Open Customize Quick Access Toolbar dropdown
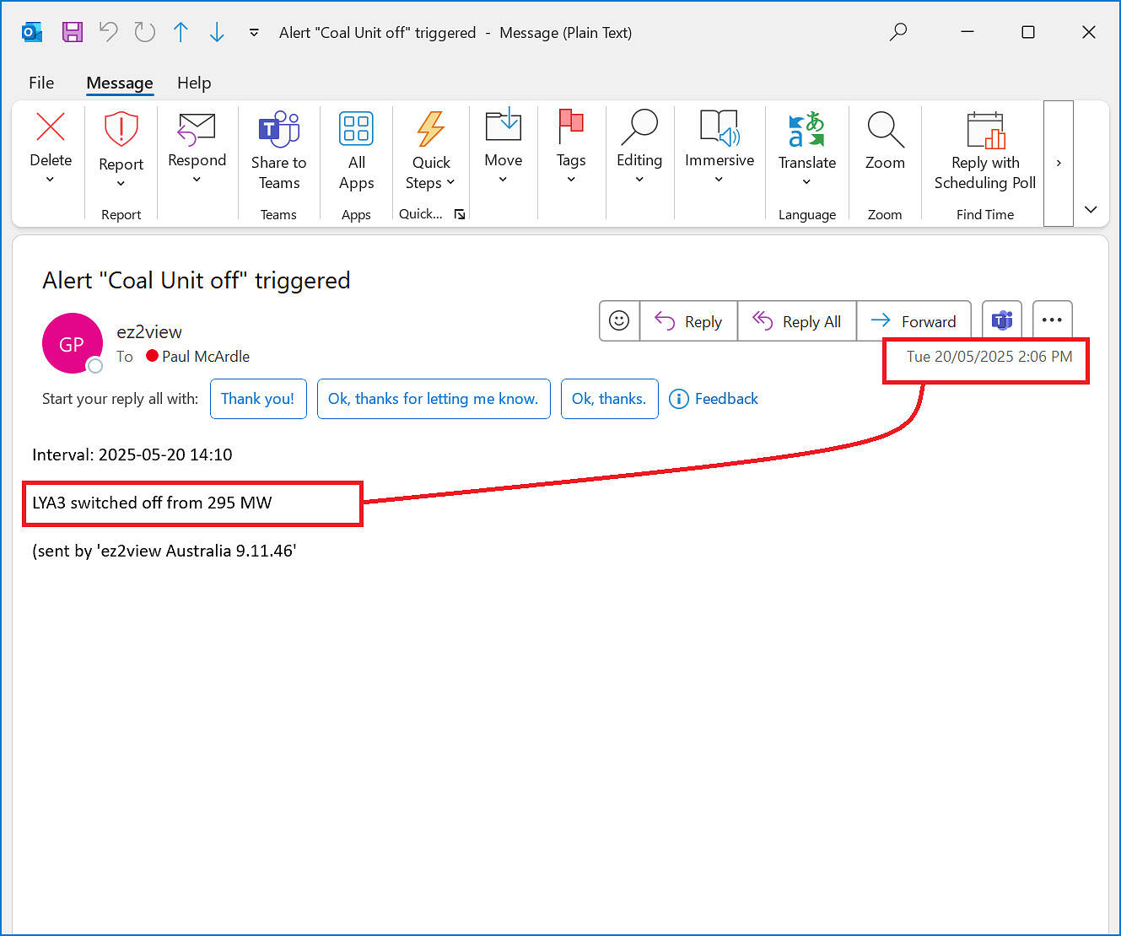Viewport: 1121px width, 936px height. tap(254, 33)
